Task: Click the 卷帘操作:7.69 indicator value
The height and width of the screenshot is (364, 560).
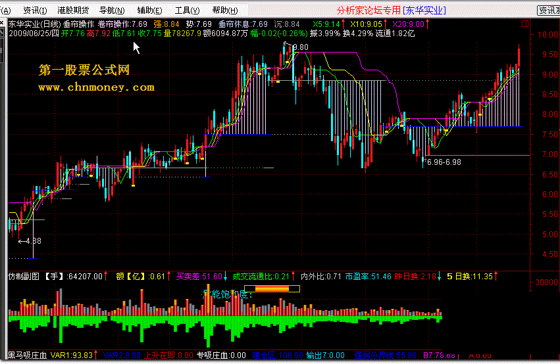Action: click(x=122, y=24)
